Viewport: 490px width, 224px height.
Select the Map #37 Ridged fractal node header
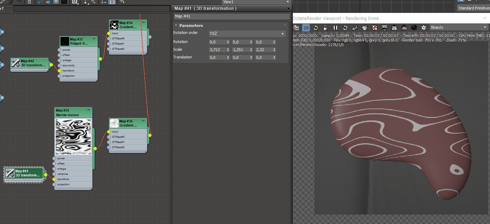coord(78,42)
